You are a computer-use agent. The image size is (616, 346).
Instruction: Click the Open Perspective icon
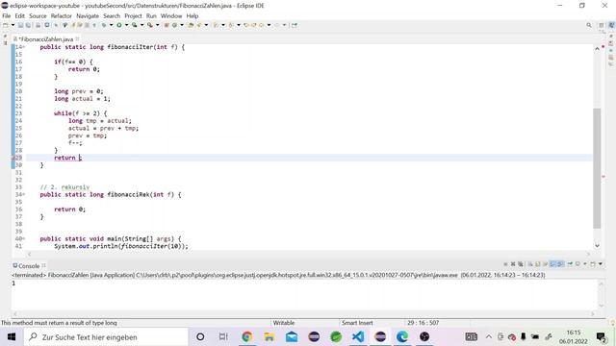(x=601, y=25)
